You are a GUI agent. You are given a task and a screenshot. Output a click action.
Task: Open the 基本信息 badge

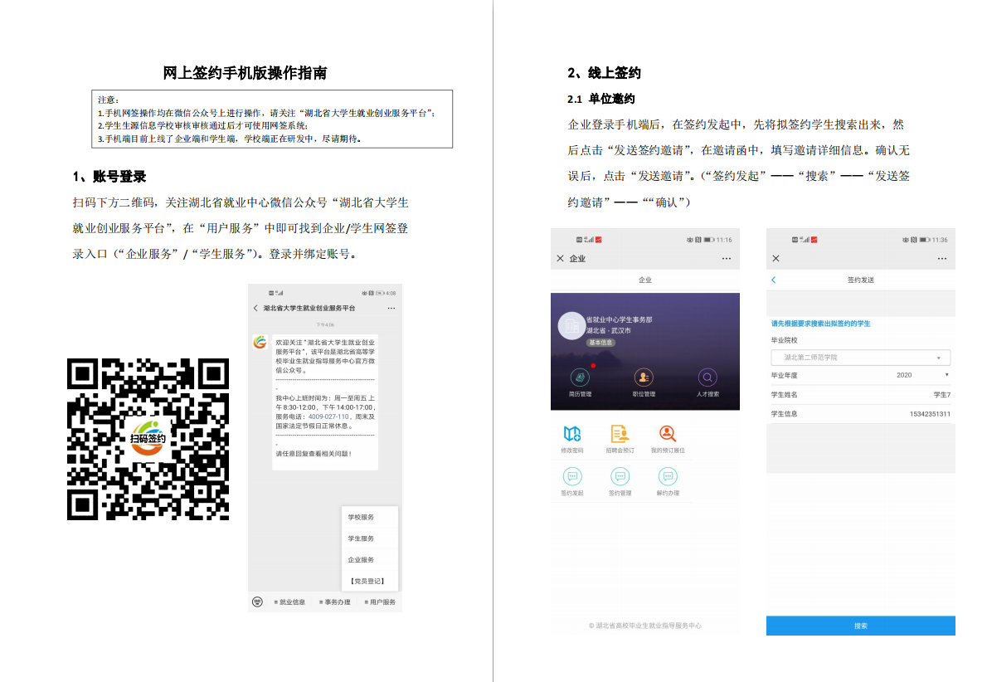(x=600, y=343)
